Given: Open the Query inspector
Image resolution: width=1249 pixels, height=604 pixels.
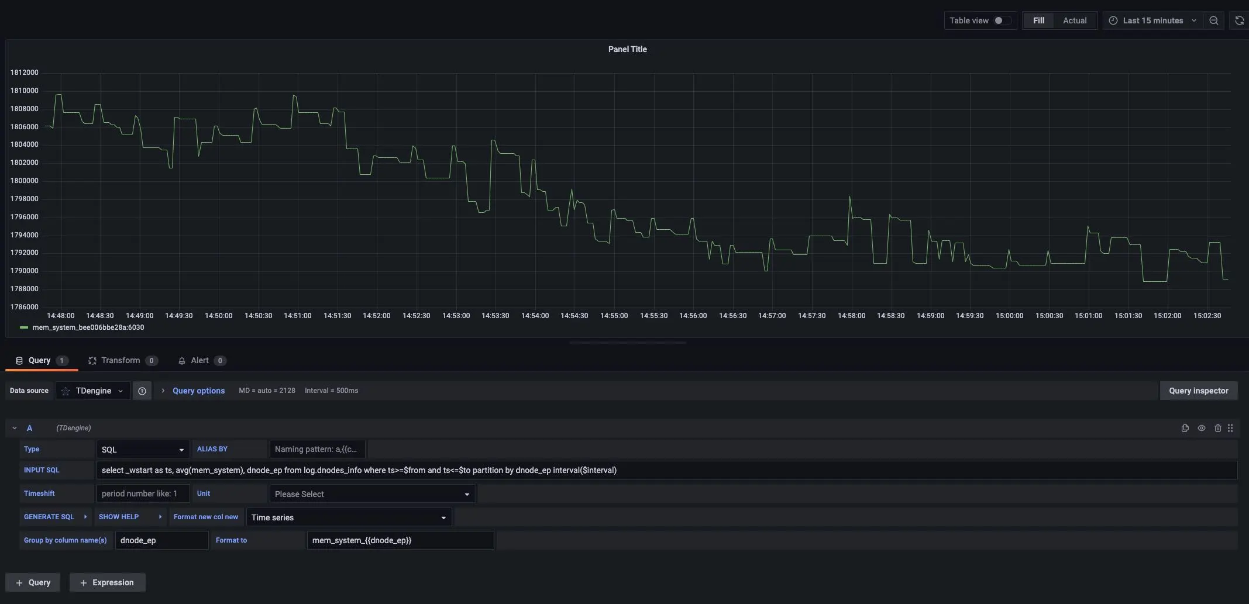Looking at the screenshot, I should (1198, 391).
